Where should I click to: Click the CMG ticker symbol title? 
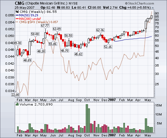pyautogui.click(x=20, y=3)
